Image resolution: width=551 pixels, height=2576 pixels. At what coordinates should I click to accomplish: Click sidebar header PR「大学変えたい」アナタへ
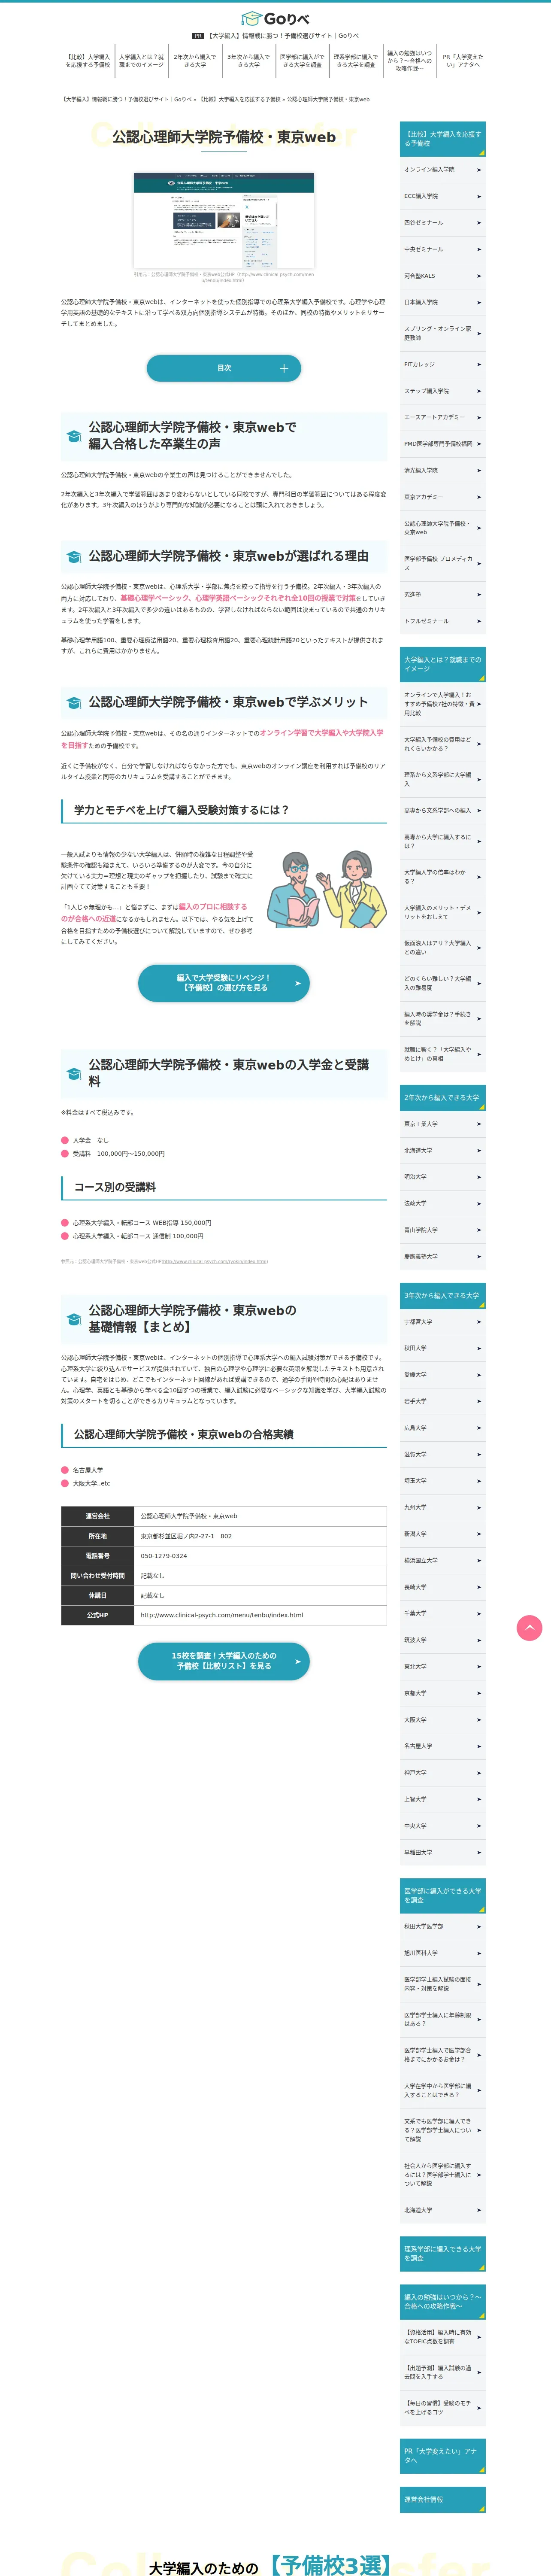click(x=442, y=2455)
